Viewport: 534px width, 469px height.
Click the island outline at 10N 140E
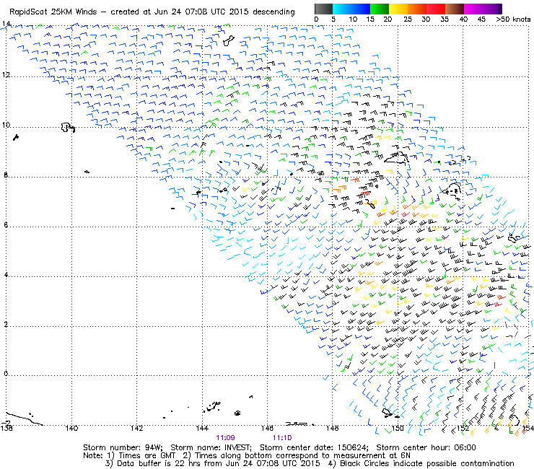click(68, 128)
